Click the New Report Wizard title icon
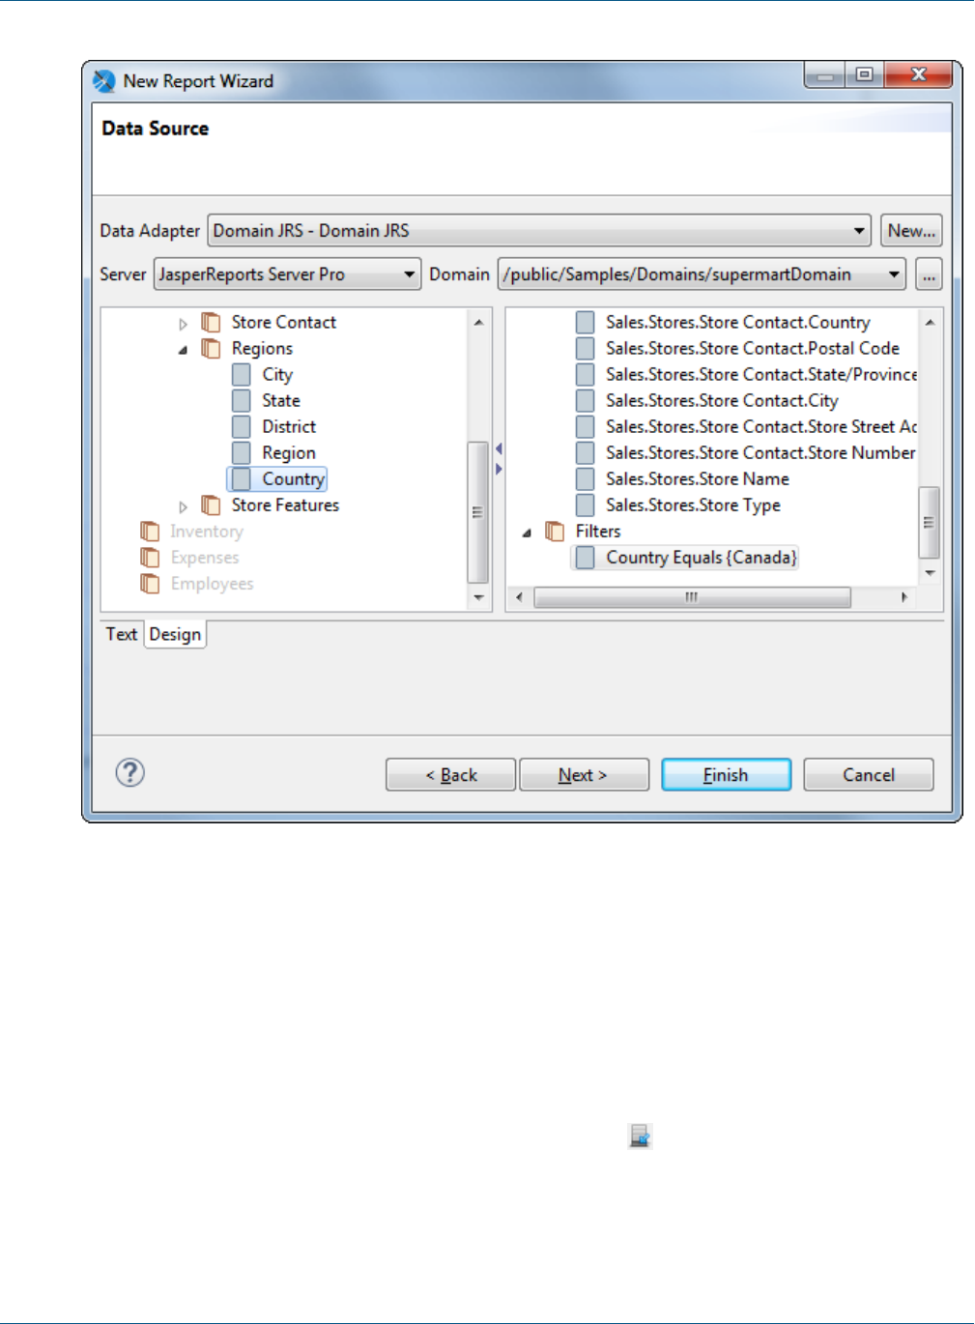Screen dimensions: 975x1324 click(x=104, y=81)
